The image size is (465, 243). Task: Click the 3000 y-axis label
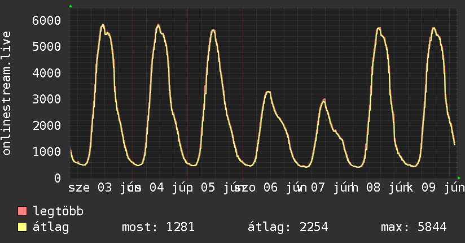(x=47, y=99)
